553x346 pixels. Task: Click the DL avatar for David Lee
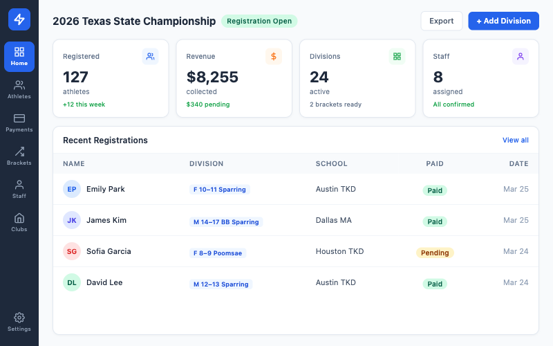pos(72,282)
